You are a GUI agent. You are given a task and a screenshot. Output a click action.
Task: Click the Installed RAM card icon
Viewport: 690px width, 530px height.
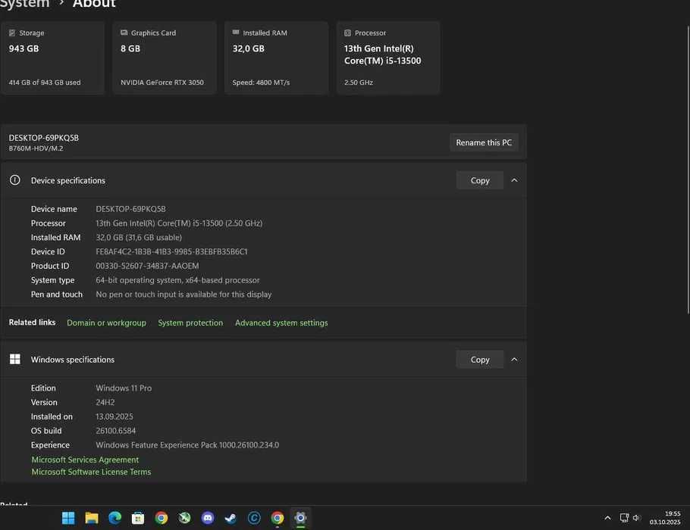(x=236, y=33)
